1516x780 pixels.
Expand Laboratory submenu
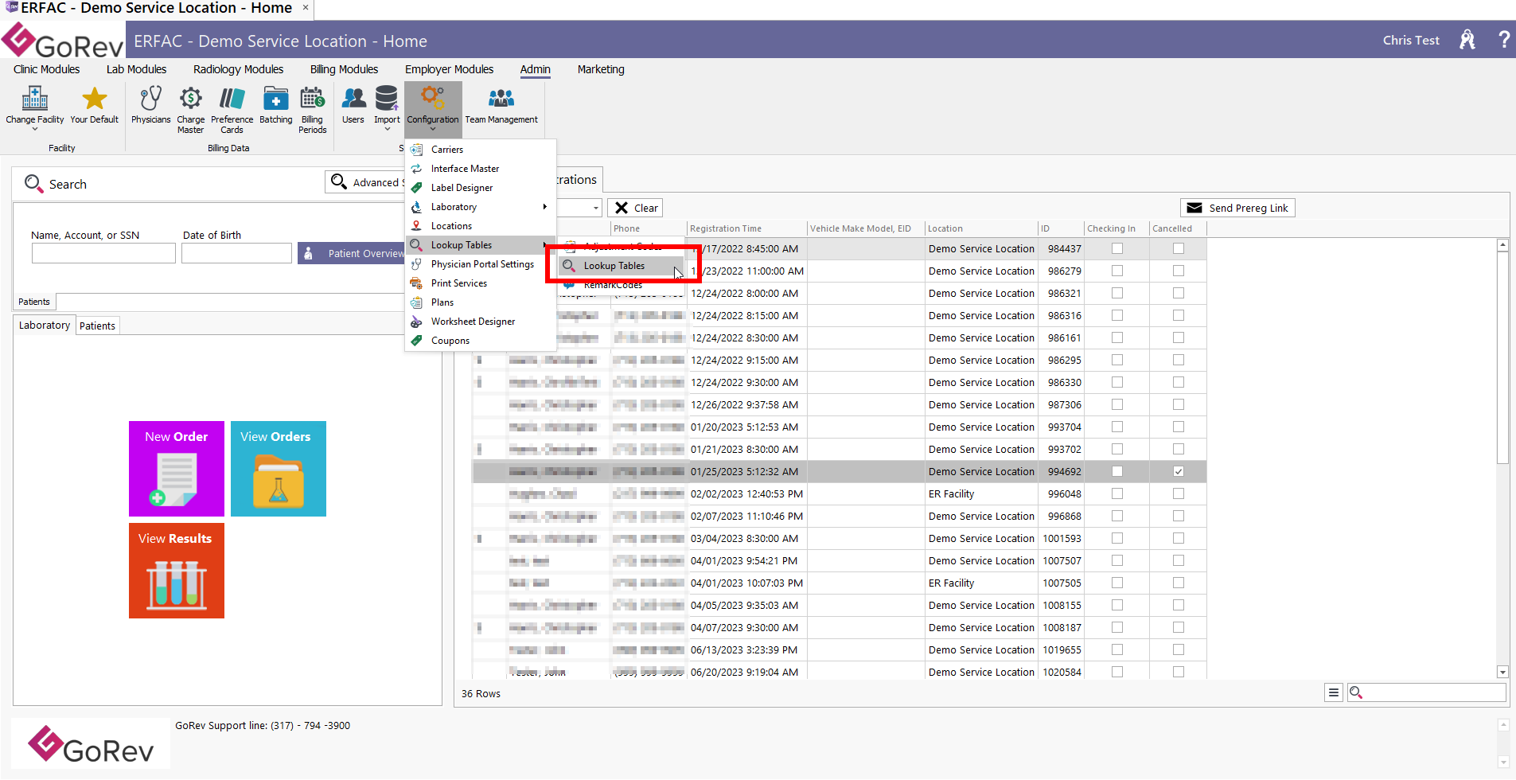480,207
